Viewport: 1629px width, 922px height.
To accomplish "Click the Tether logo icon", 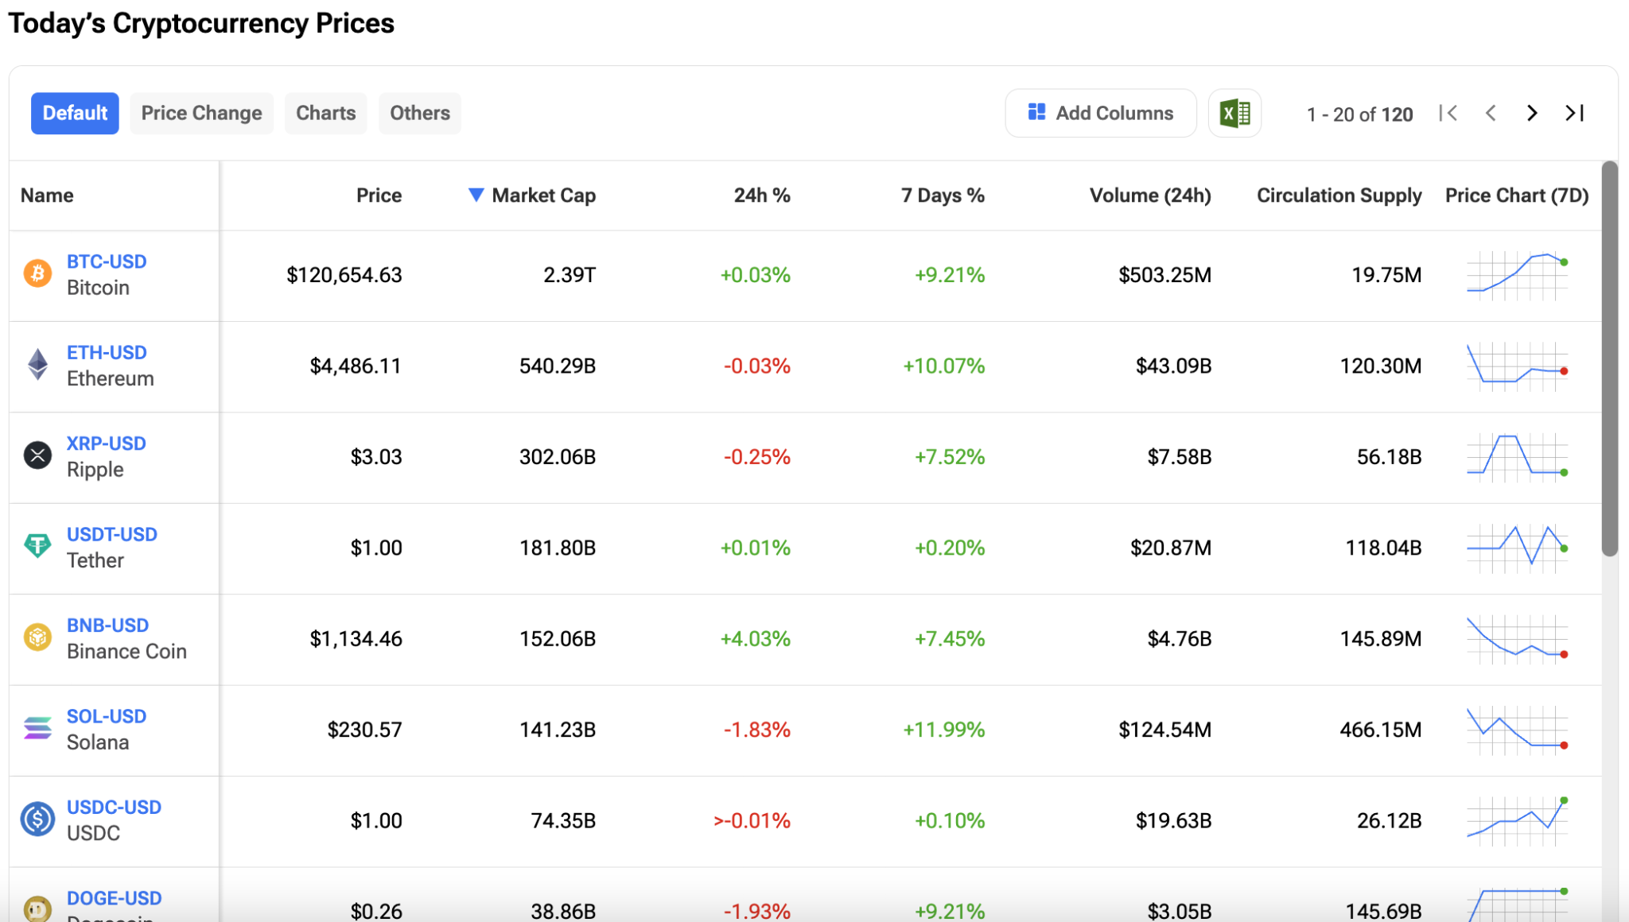I will (37, 546).
